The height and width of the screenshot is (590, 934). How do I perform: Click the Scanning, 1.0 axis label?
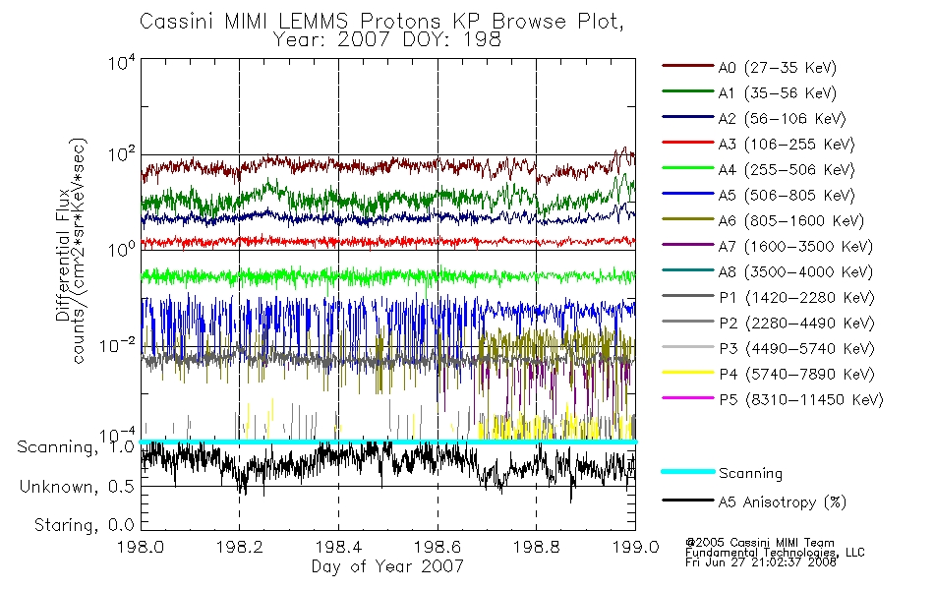pos(76,447)
